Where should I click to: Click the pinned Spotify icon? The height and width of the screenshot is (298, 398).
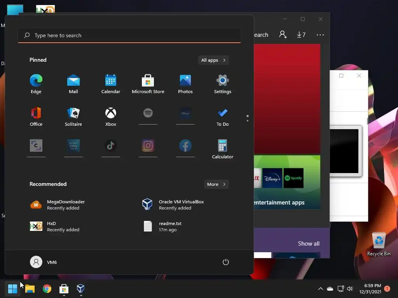tap(148, 113)
